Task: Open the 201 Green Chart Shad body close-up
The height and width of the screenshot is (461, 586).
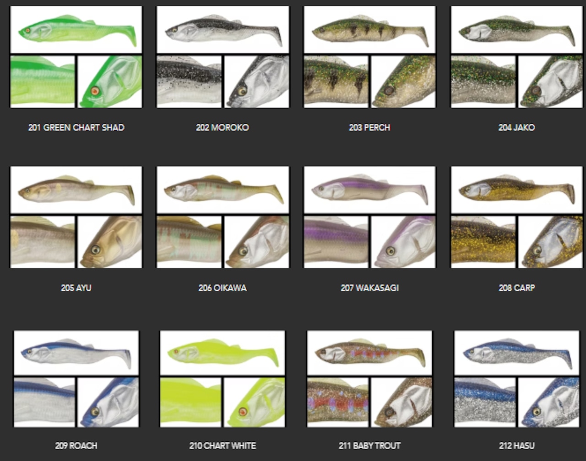Action: [43, 82]
